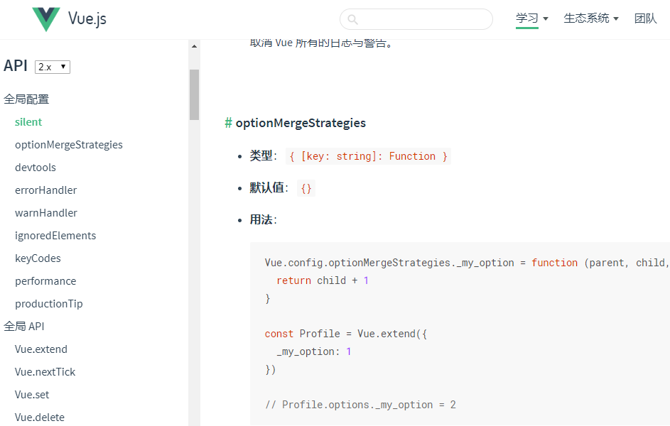Image resolution: width=670 pixels, height=426 pixels.
Task: Jump to errorHandler sidebar entry
Action: [x=45, y=190]
